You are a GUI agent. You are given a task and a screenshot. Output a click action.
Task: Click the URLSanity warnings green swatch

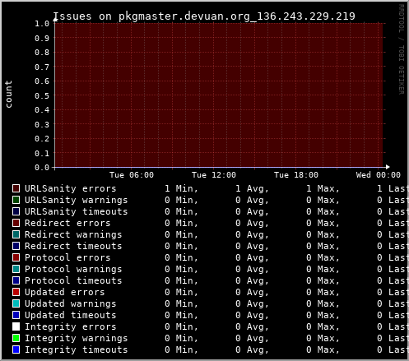pos(16,200)
